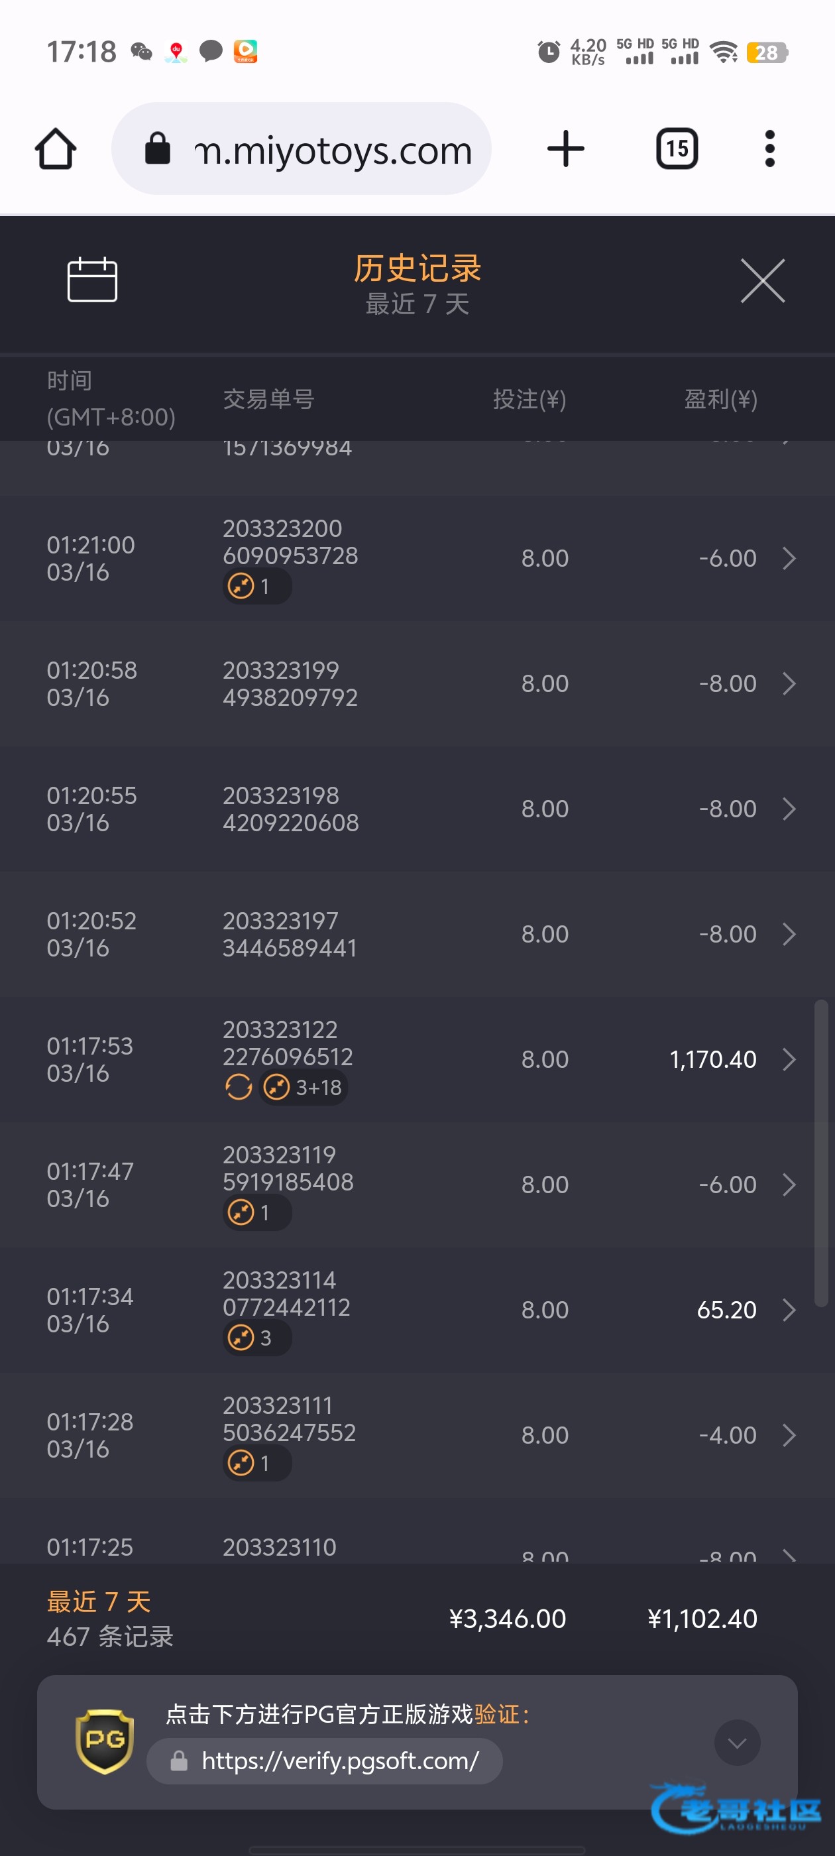Tap the 3+18 bonus badge icon
This screenshot has width=835, height=1856.
276,1086
